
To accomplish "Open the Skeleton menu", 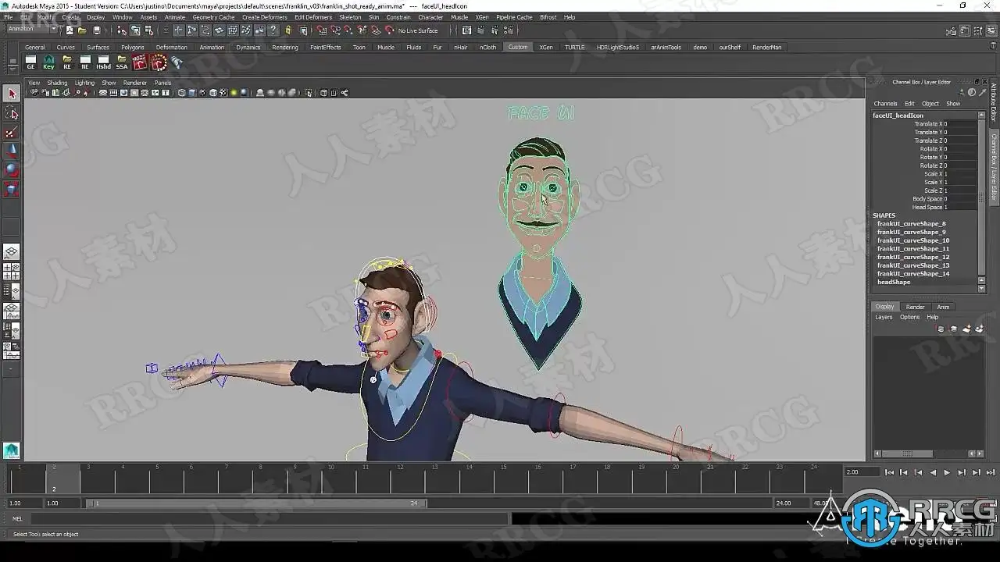I will click(x=350, y=17).
